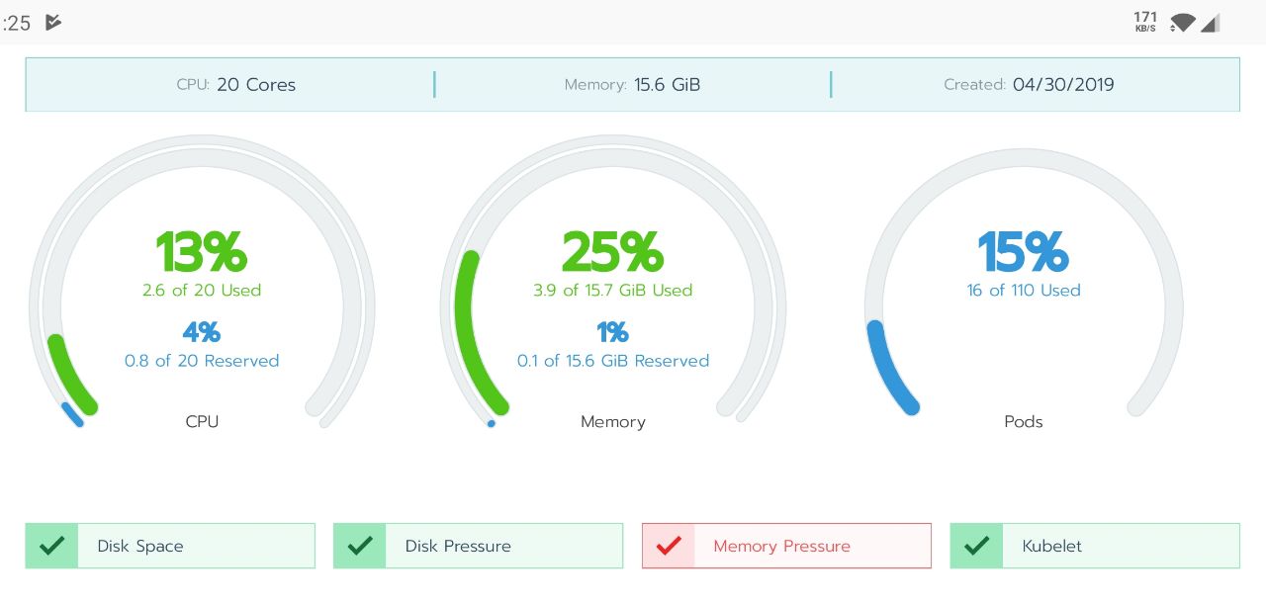Click the Created 04/30/2019 header field
Screen dimensions: 1266x604
pos(1029,85)
